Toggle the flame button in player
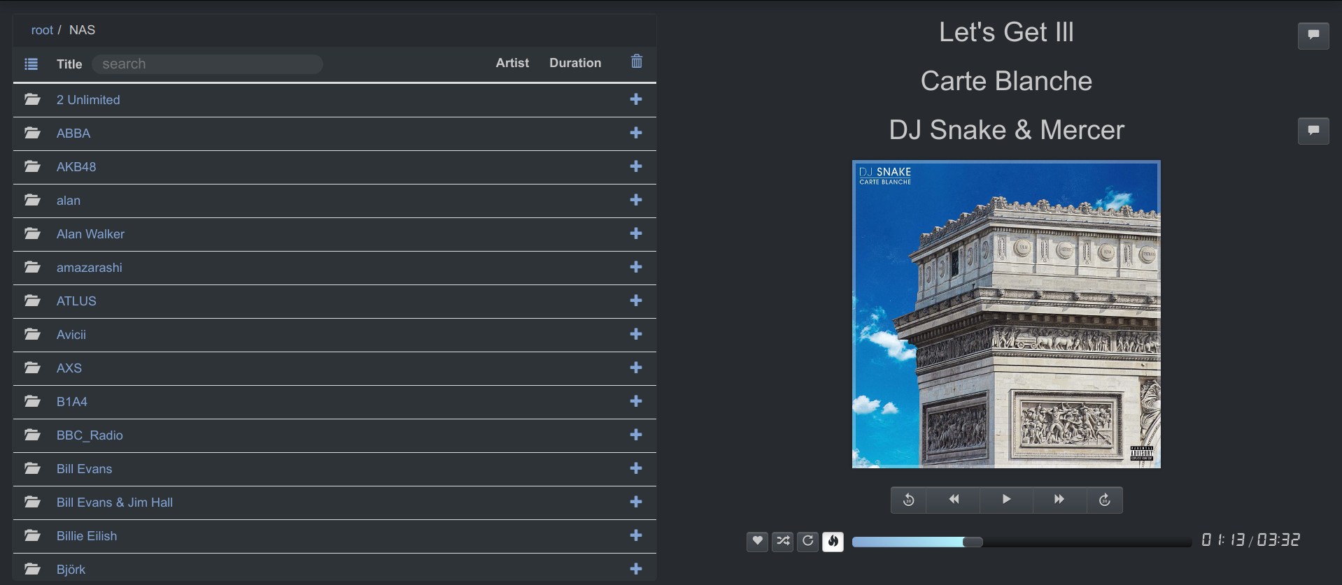1342x585 pixels. click(x=833, y=541)
